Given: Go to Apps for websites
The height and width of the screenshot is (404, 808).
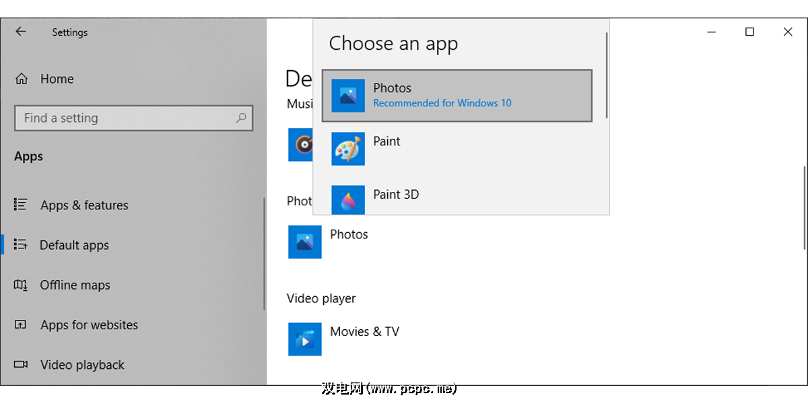Looking at the screenshot, I should (x=89, y=325).
